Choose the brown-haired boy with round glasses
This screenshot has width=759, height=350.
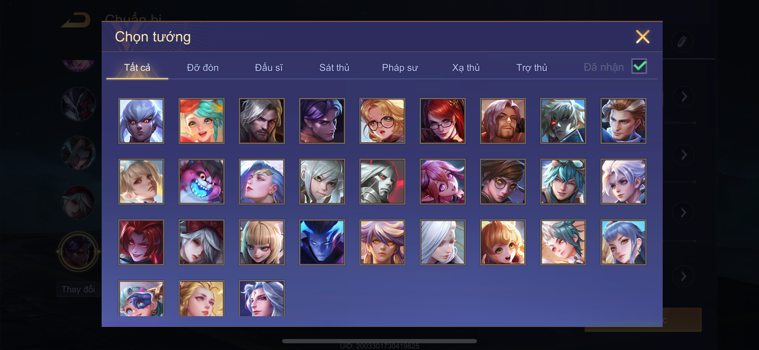pyautogui.click(x=503, y=181)
